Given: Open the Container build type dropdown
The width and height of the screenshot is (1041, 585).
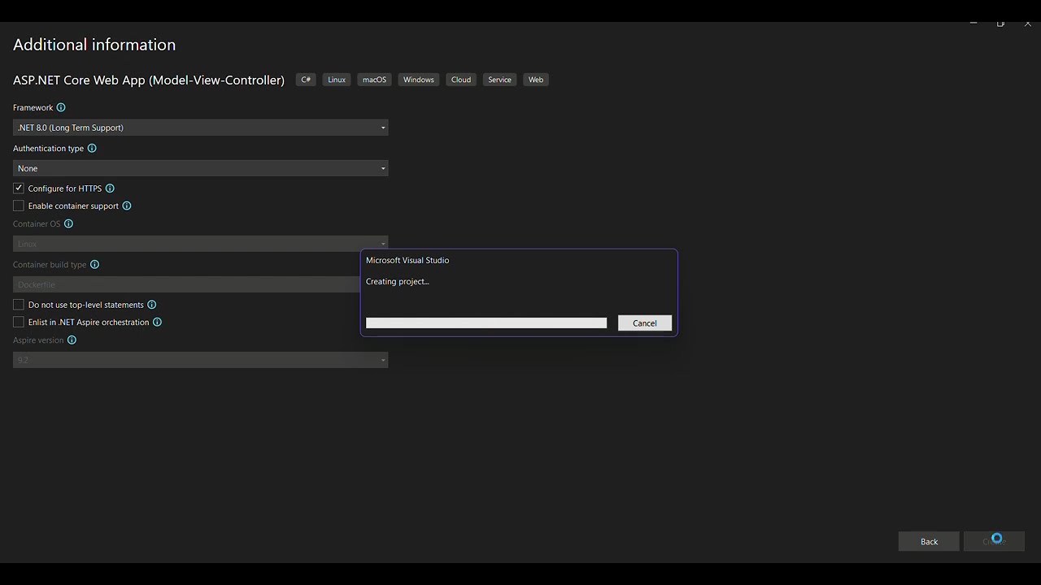Looking at the screenshot, I should point(186,284).
